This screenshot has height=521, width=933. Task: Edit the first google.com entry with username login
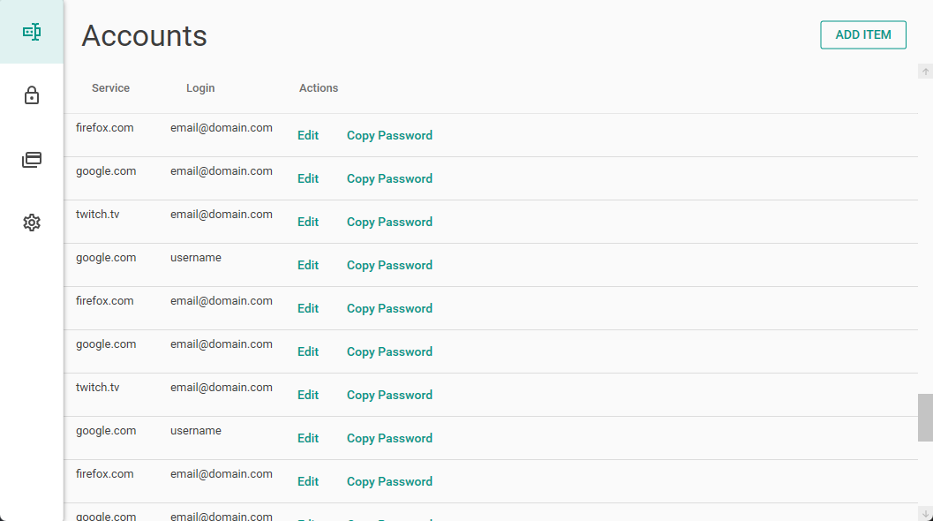pos(308,266)
